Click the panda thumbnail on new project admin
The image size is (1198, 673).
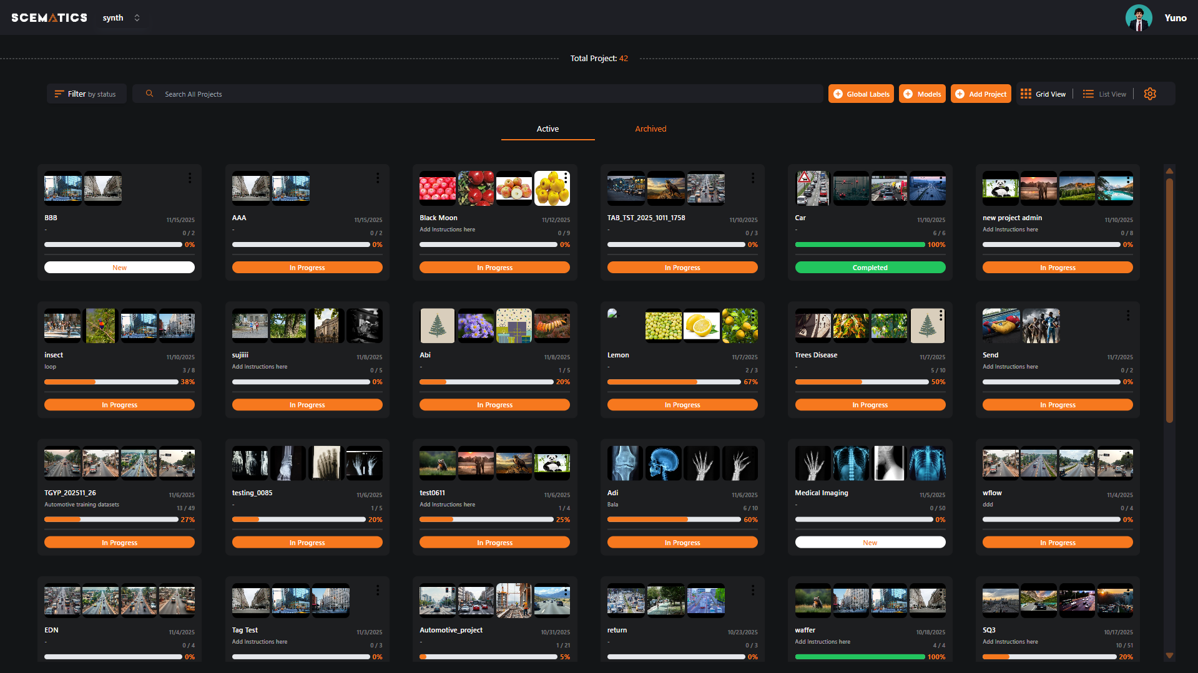coord(1000,188)
